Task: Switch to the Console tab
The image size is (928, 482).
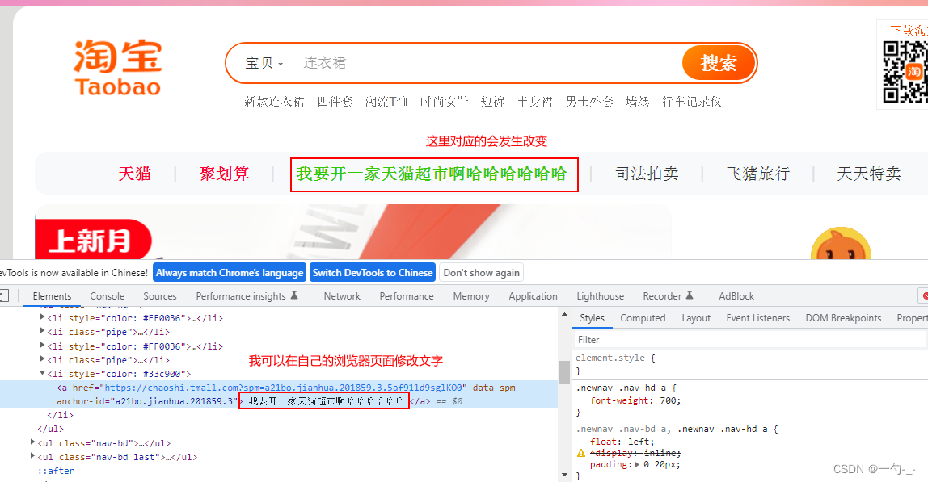Action: coord(108,296)
